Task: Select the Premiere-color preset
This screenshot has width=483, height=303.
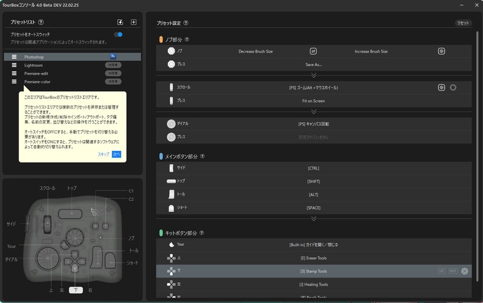Action: [72, 81]
